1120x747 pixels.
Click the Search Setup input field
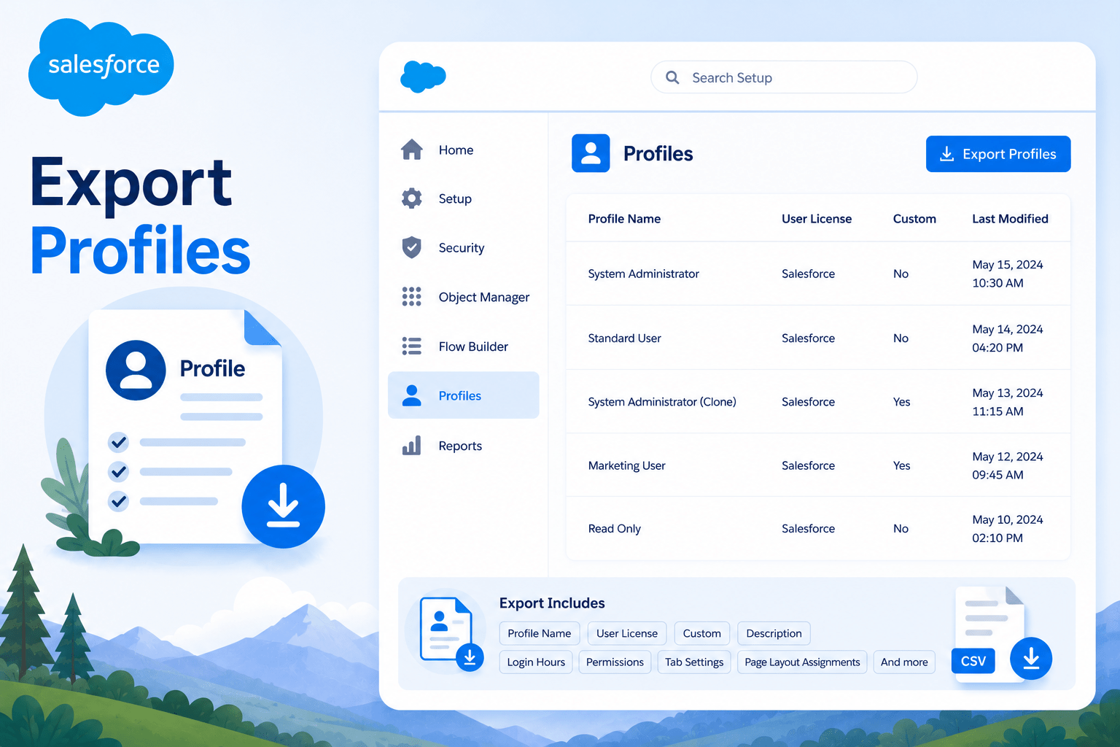[x=784, y=77]
